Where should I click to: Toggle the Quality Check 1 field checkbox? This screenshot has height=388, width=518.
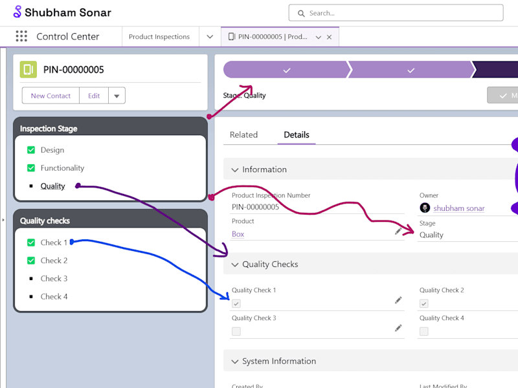coord(236,303)
